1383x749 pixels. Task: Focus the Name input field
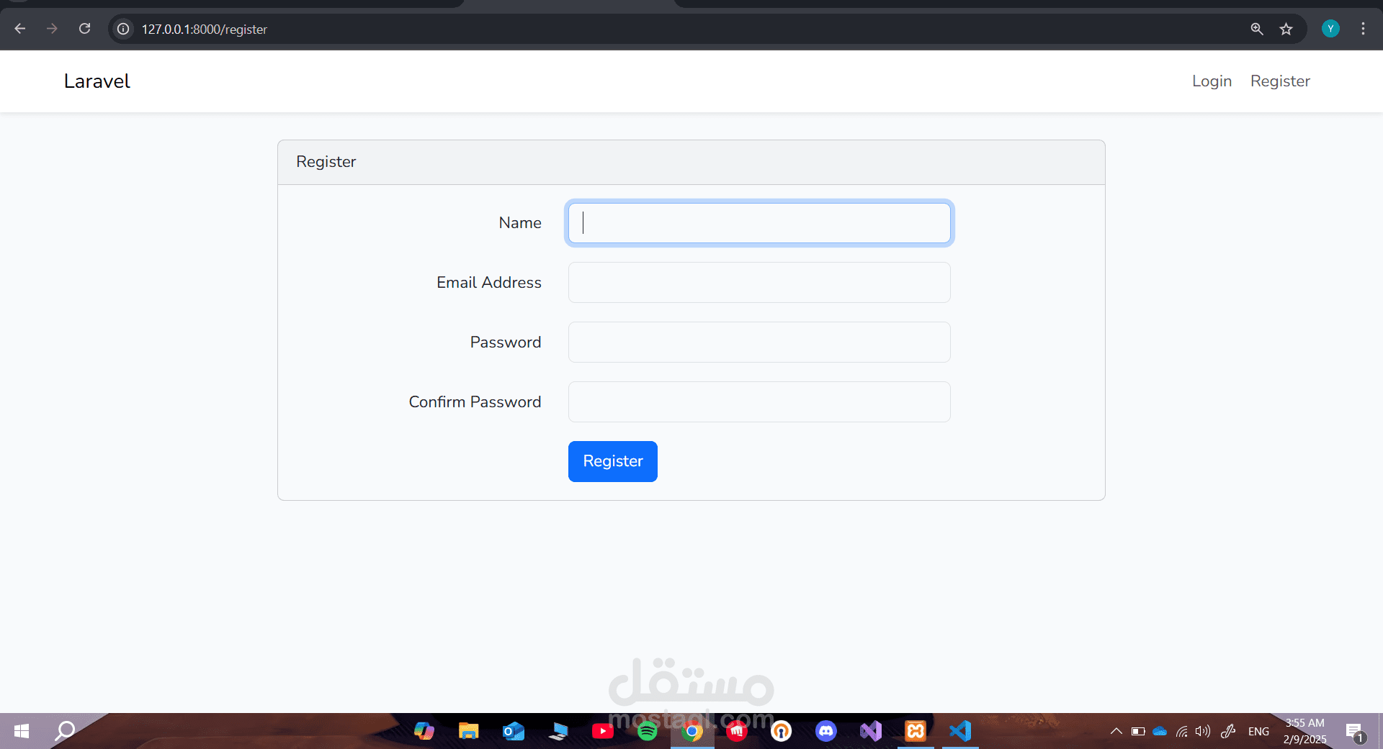tap(759, 223)
